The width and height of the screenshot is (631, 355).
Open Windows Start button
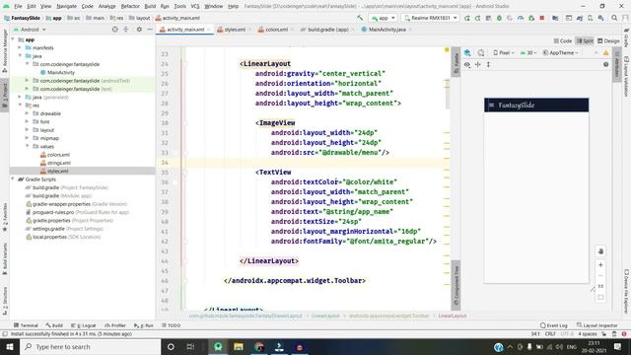[10, 346]
